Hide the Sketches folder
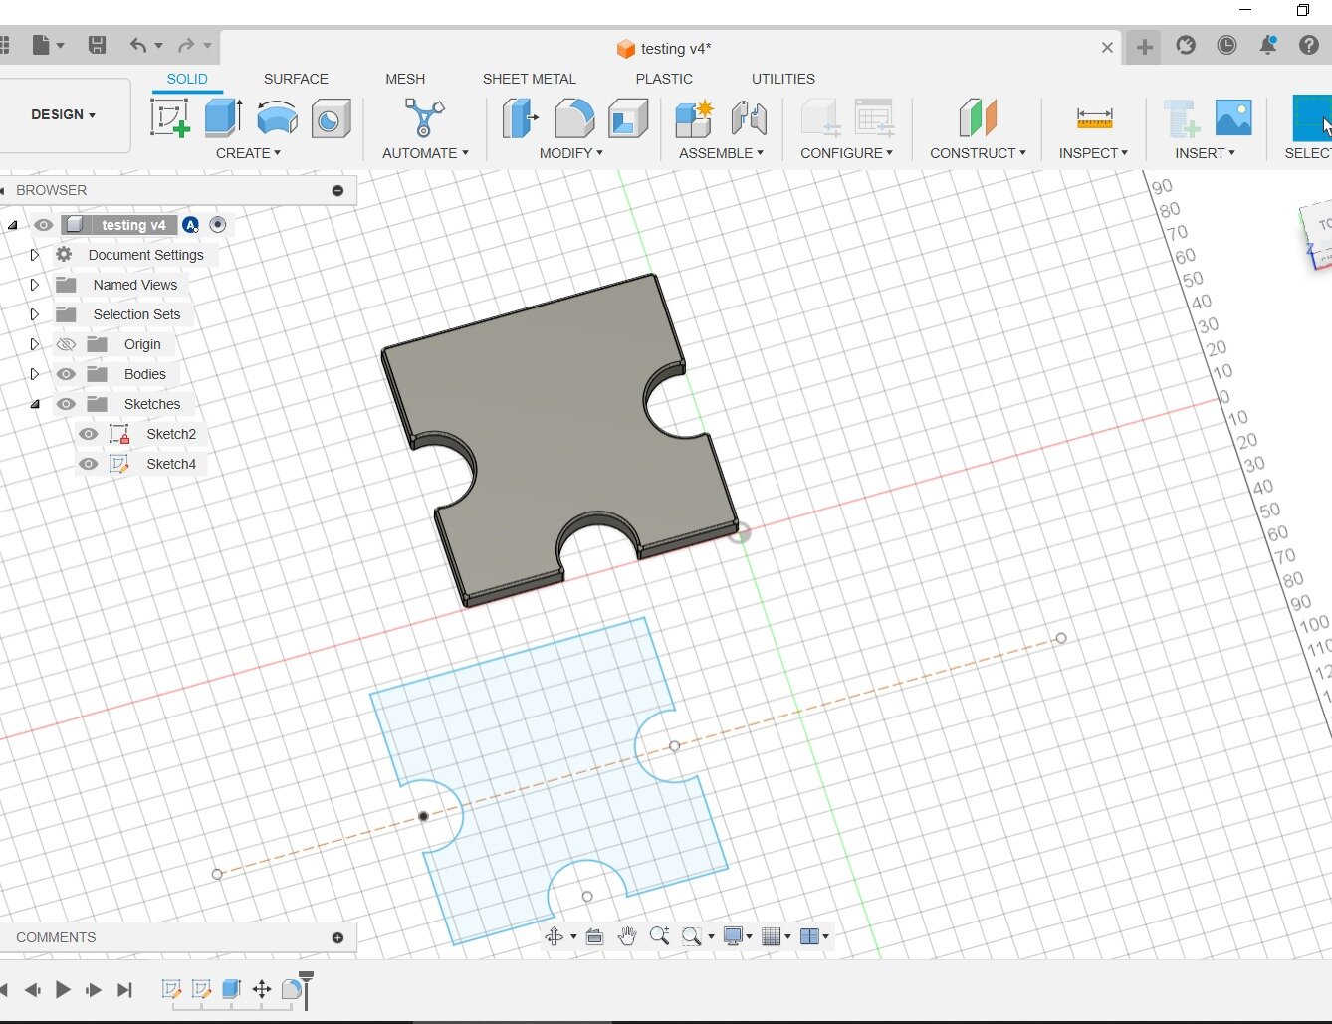Screen dimensions: 1332x1024 click(66, 404)
